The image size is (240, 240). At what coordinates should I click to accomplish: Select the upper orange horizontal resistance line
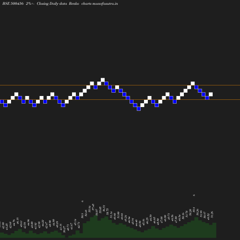tap(120, 85)
